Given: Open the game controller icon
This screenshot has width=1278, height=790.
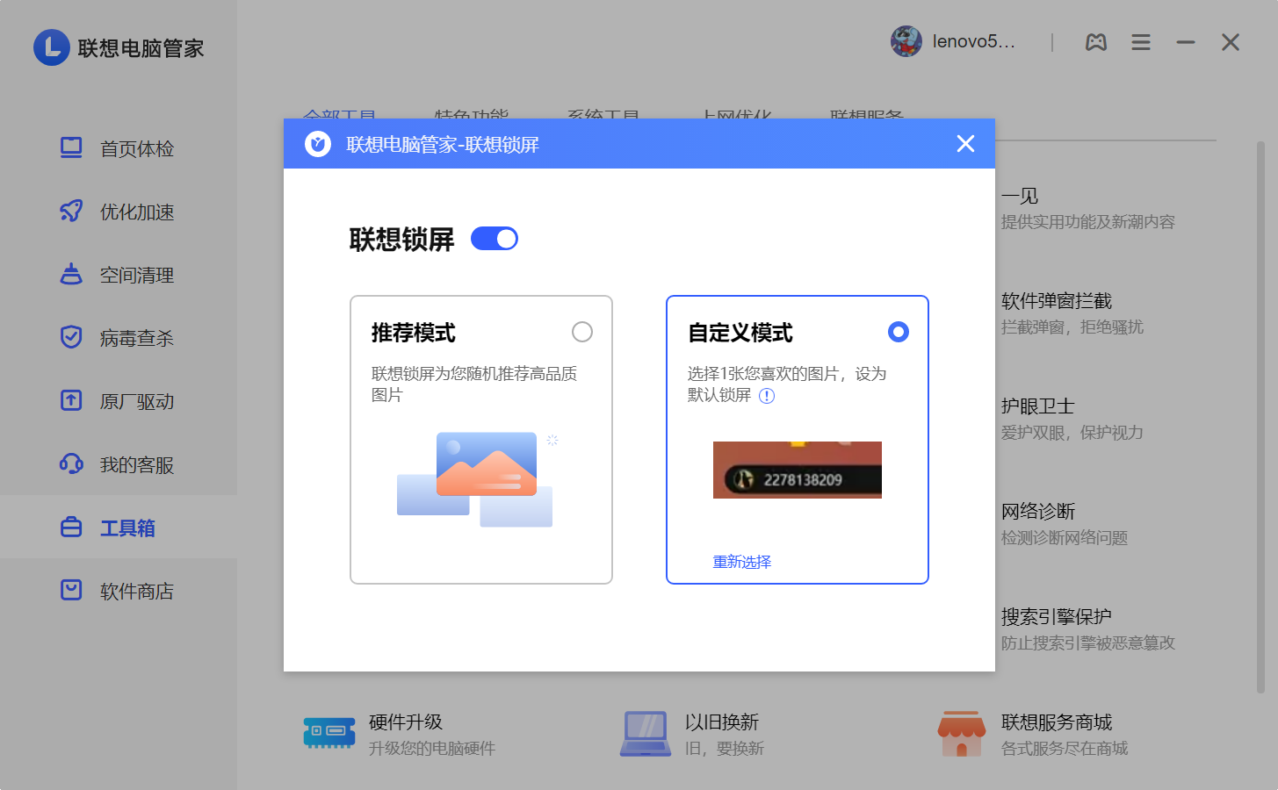Looking at the screenshot, I should (1096, 42).
